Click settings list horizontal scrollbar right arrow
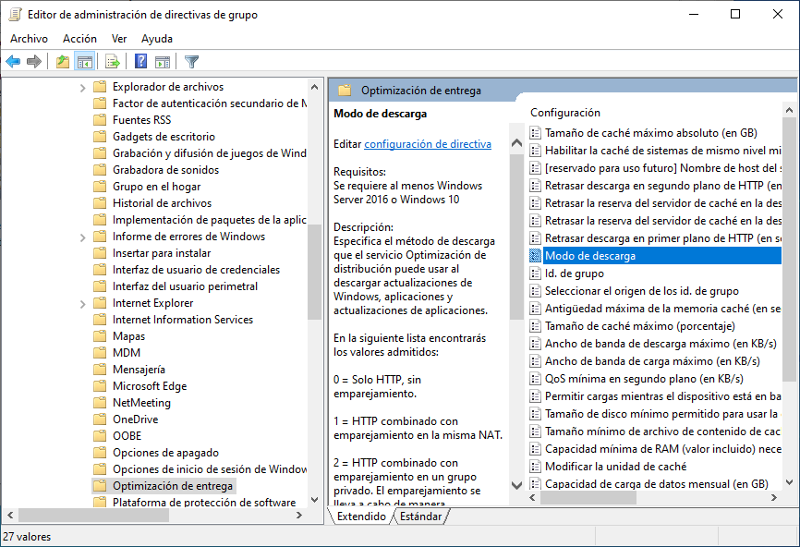This screenshot has height=547, width=800. tap(774, 497)
